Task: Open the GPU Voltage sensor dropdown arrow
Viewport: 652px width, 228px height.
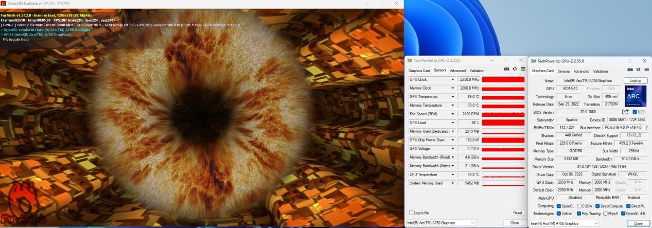Action: click(x=453, y=148)
